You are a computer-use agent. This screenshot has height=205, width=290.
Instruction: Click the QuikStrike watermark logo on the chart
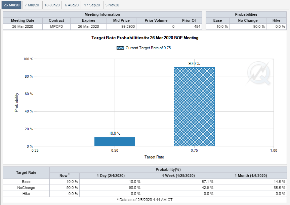[258, 72]
